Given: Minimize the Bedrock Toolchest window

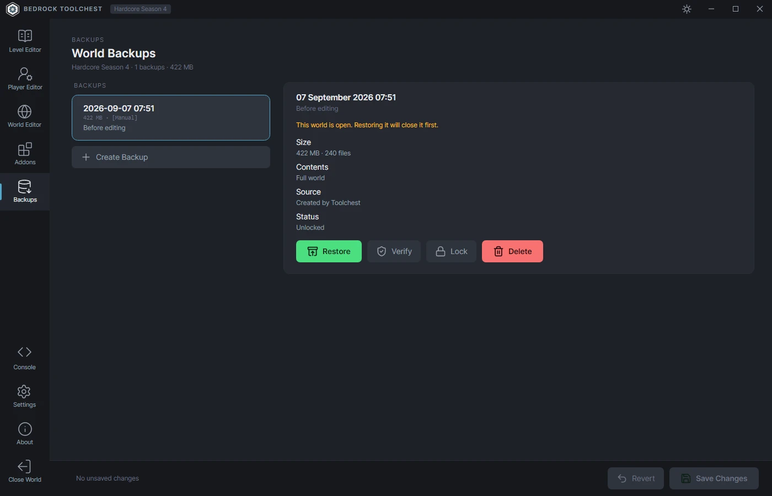Looking at the screenshot, I should pos(711,9).
